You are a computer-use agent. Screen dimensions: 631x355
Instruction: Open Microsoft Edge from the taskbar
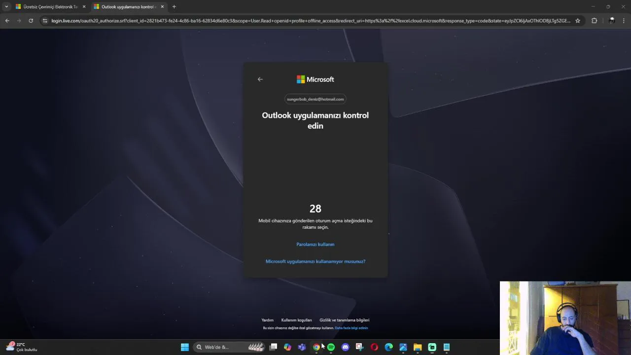[388, 347]
